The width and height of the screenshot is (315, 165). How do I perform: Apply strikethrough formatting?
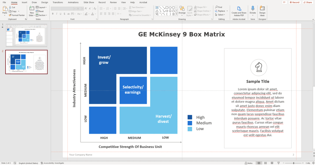click(68, 14)
